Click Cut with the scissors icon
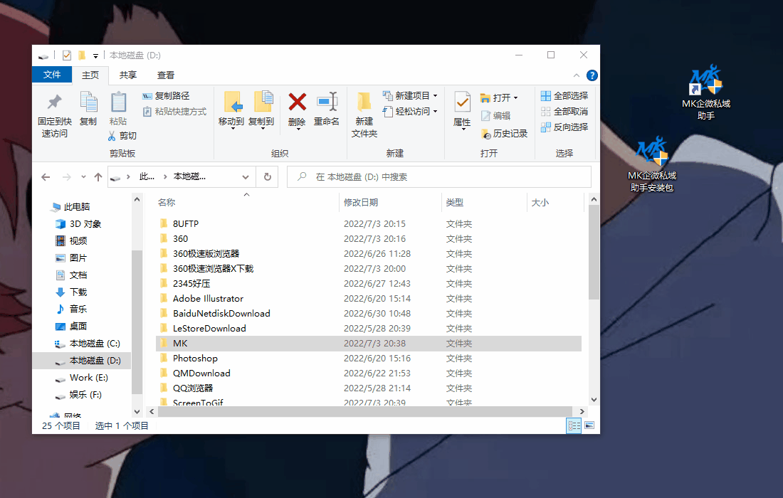This screenshot has height=498, width=783. click(x=122, y=136)
